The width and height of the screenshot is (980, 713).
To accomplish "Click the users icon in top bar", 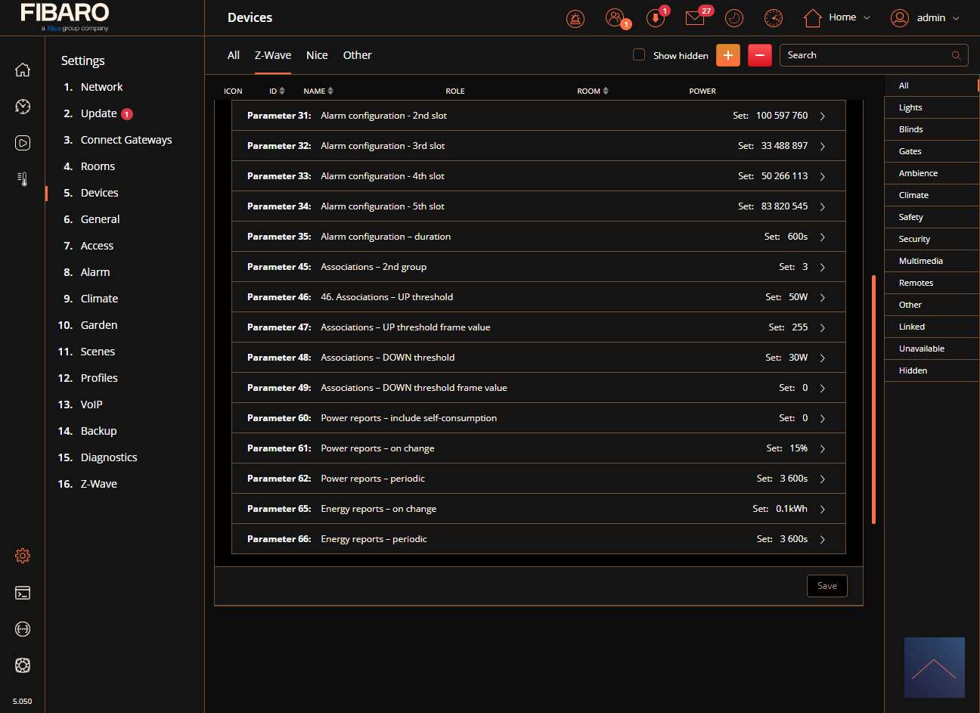I will [615, 18].
